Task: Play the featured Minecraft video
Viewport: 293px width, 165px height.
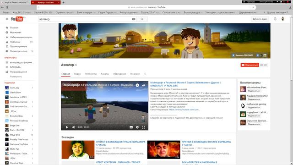Action: pos(67,127)
